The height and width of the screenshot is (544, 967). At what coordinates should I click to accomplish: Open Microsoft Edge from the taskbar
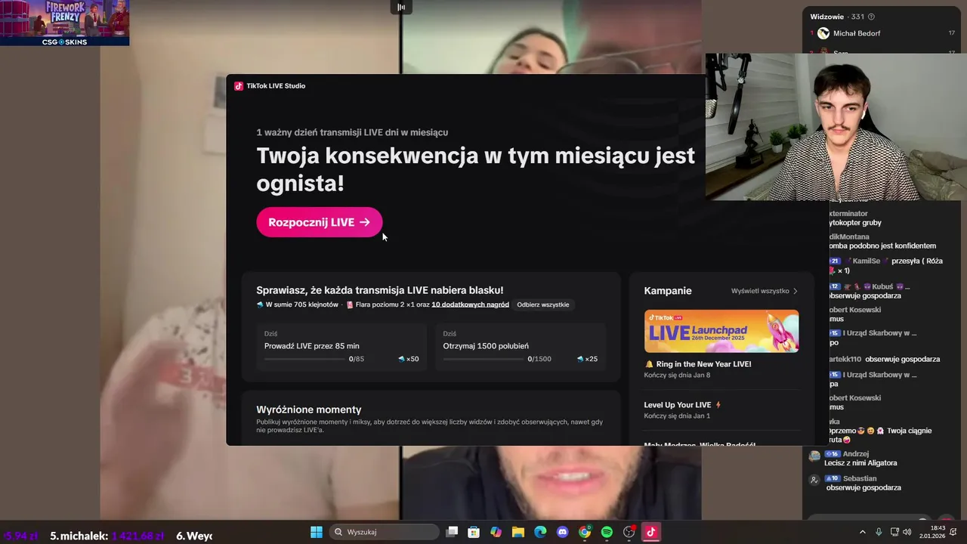(x=540, y=532)
